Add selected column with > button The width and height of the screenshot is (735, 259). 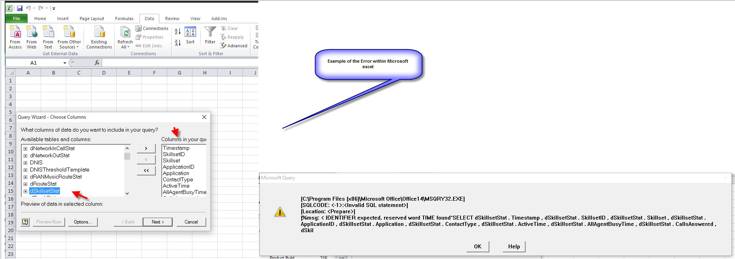pos(146,148)
